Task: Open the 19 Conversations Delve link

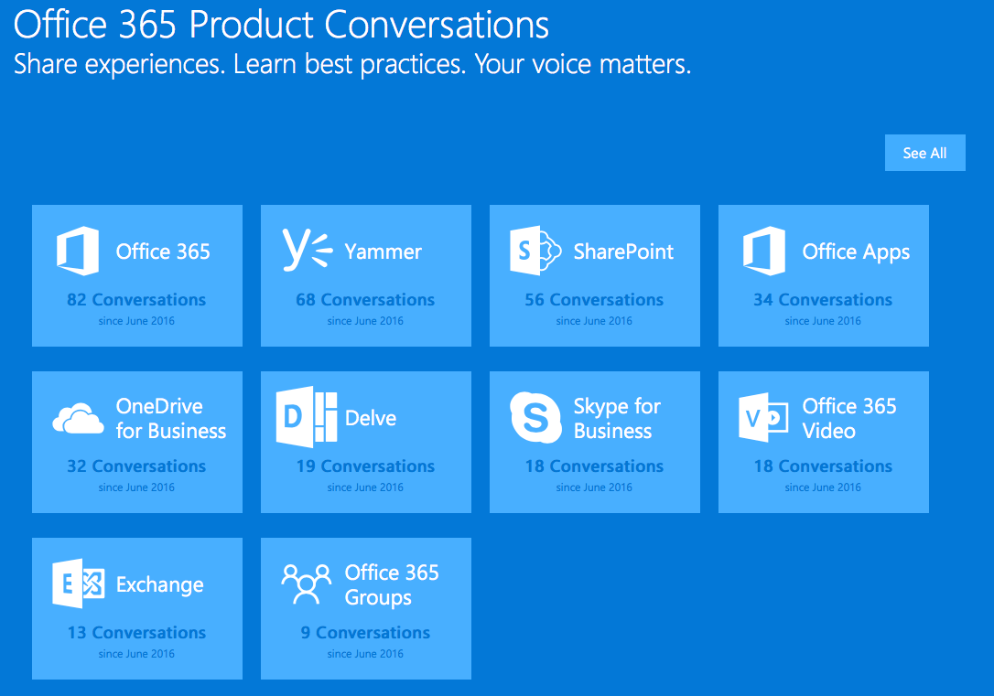Action: click(x=365, y=466)
